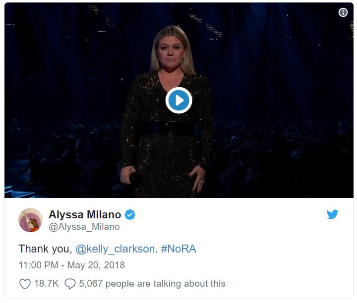Viewport: 357px width, 303px height.
Task: Click the blue Twitter bird logo
Action: 332,214
